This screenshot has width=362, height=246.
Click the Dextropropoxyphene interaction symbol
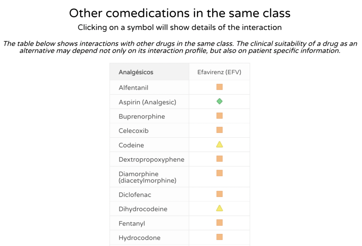click(x=219, y=159)
